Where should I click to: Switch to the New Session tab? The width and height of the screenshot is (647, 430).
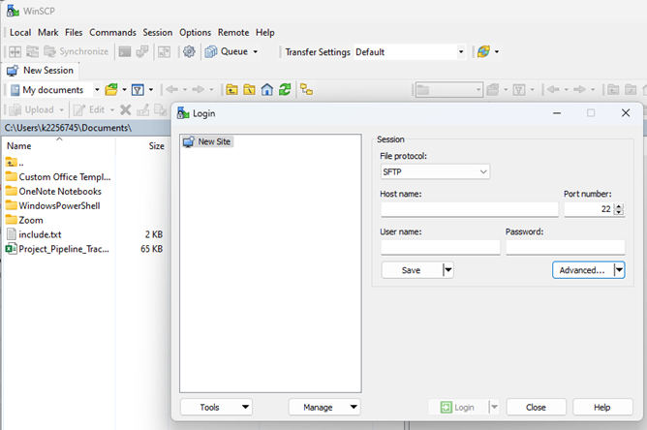tap(41, 71)
